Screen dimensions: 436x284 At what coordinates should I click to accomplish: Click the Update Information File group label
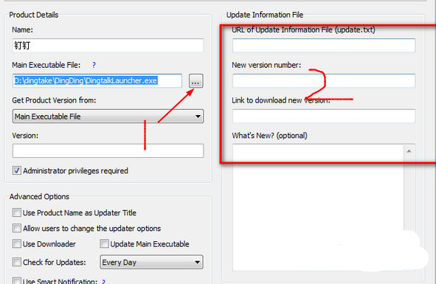pyautogui.click(x=265, y=15)
